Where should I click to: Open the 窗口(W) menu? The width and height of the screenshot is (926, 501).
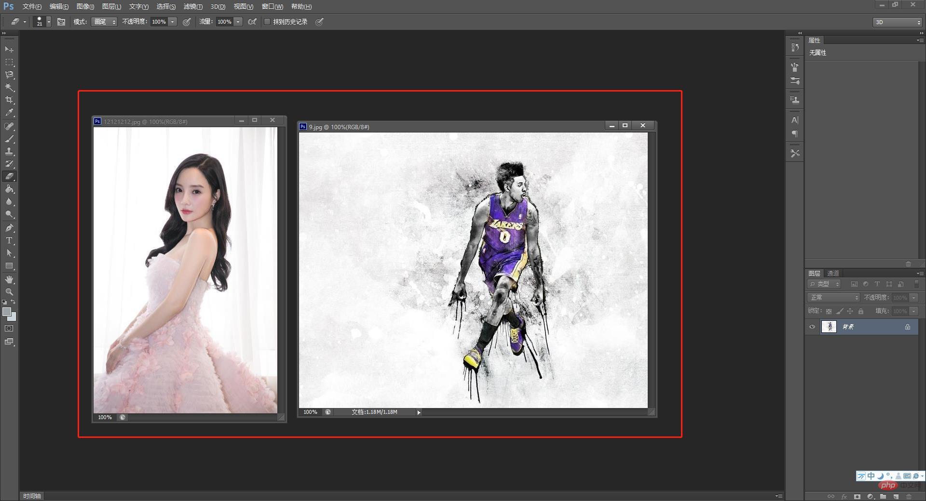tap(272, 6)
